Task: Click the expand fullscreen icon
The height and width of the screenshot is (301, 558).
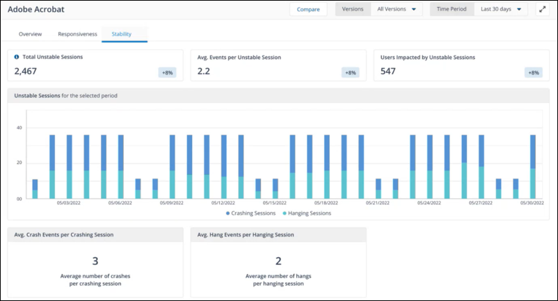Action: click(541, 10)
